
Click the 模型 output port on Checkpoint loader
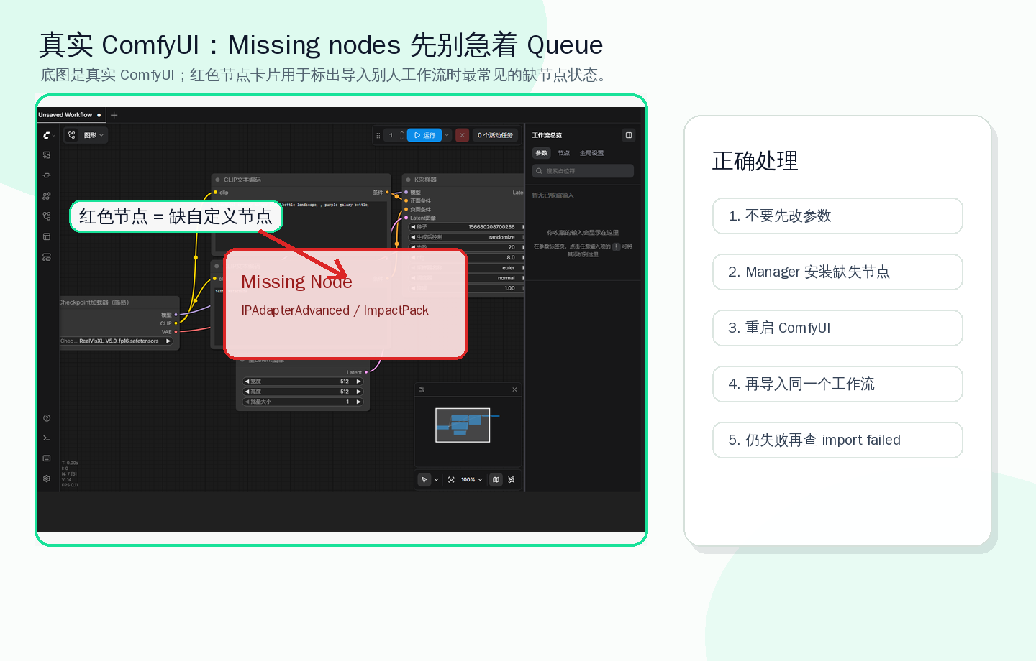point(176,315)
